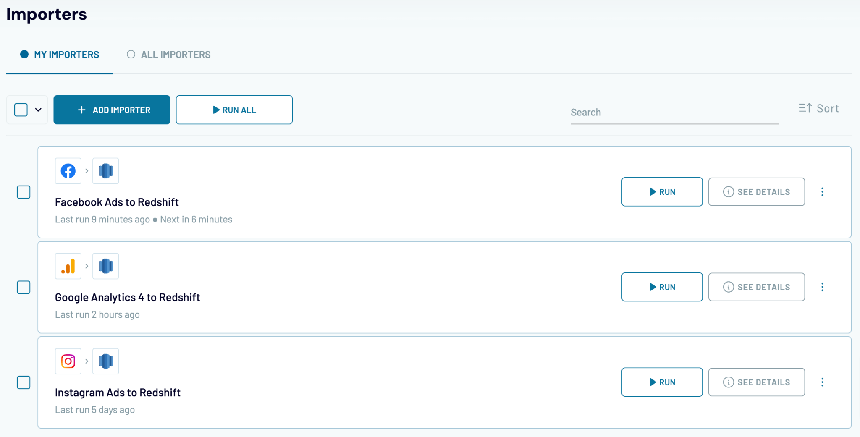
Task: Click the Redshift icon in Instagram Ads row
Action: tap(105, 361)
